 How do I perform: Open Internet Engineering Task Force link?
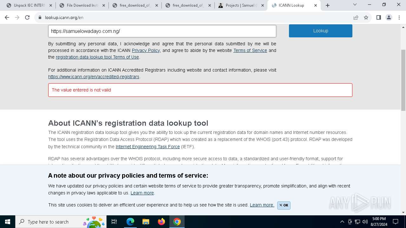[x=148, y=147]
